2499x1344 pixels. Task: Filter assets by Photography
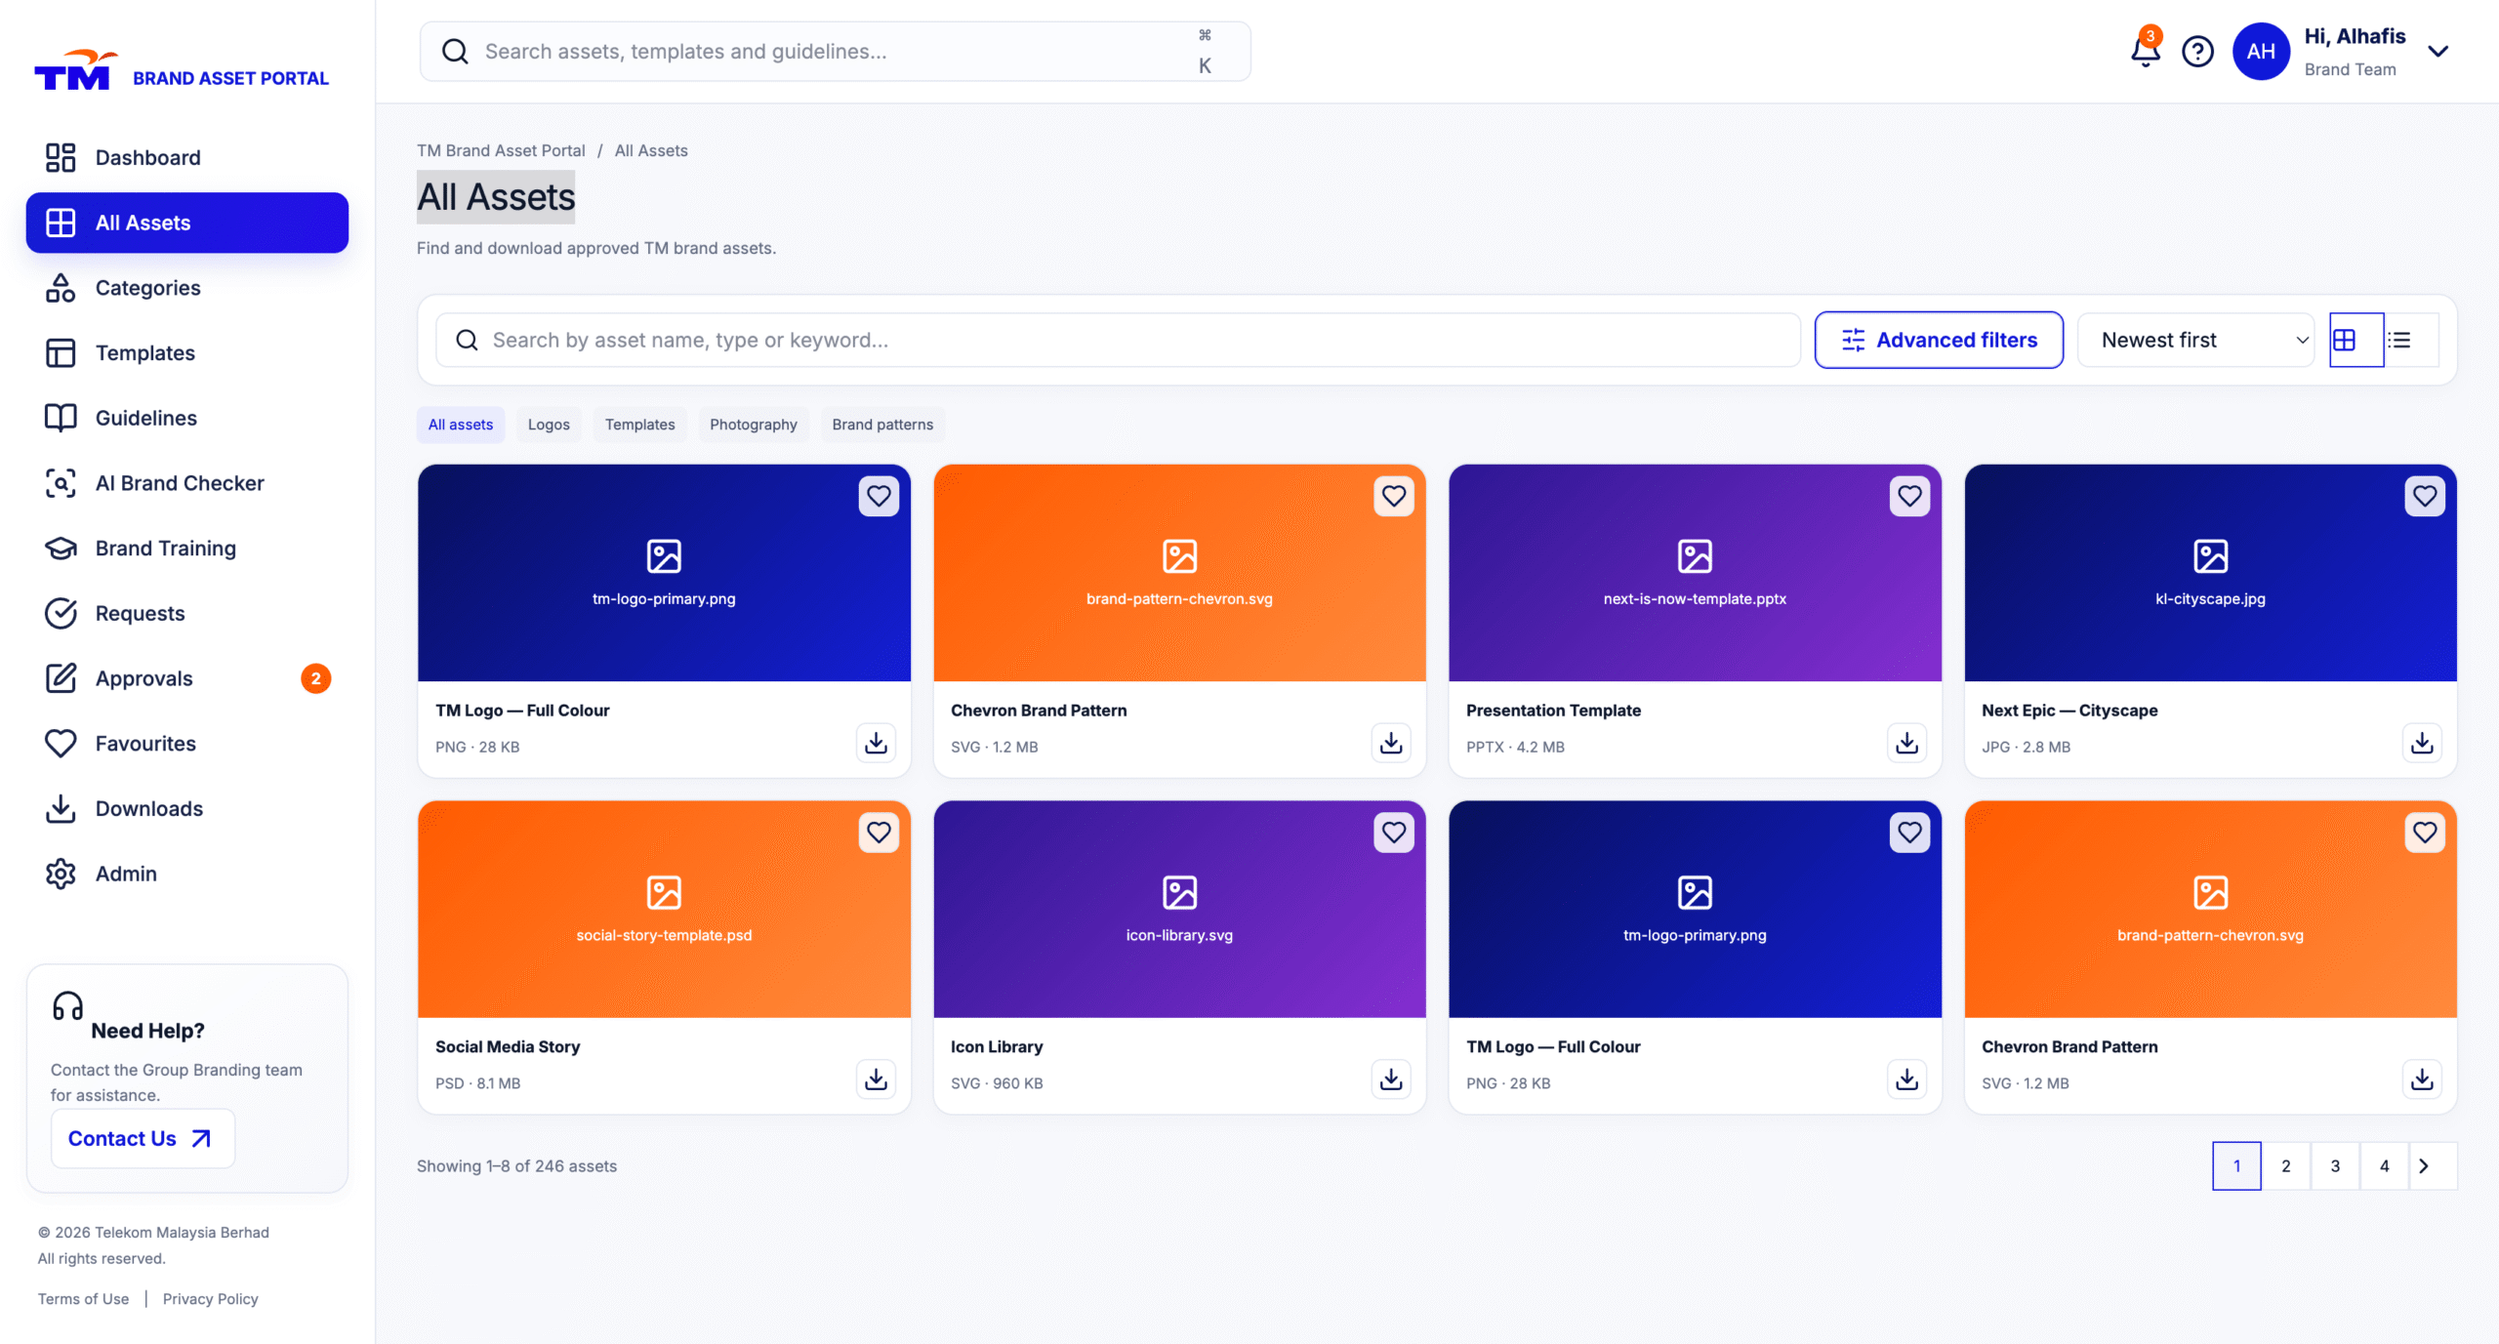[x=754, y=425]
